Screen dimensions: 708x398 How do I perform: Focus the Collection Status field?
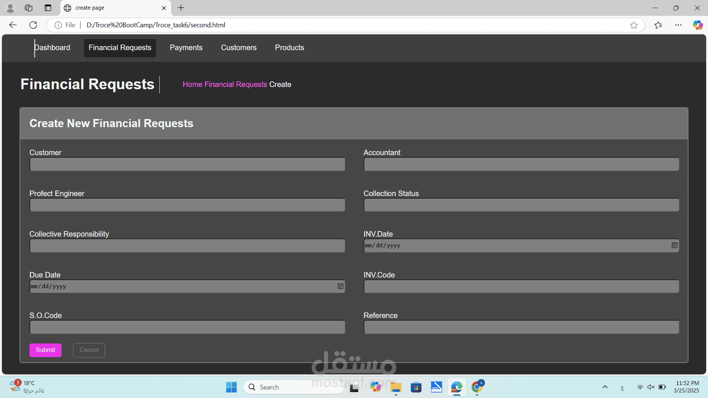tap(521, 205)
